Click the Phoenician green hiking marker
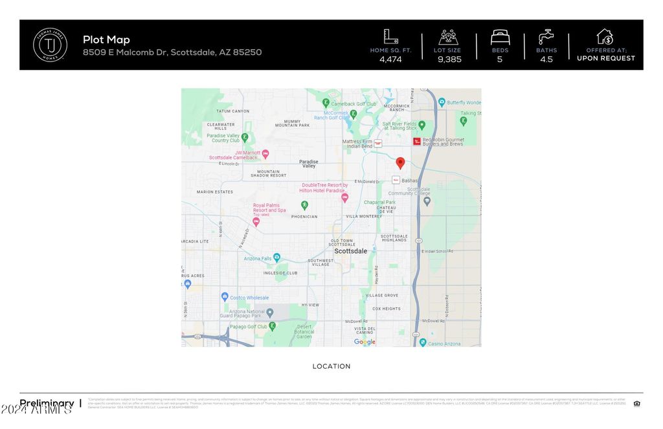 tap(304, 205)
